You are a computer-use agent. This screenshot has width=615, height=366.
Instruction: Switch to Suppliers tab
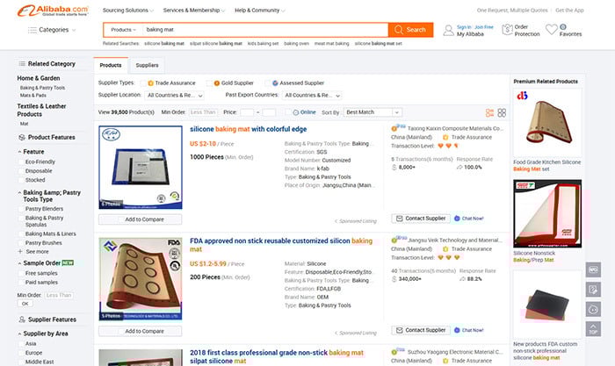click(147, 66)
